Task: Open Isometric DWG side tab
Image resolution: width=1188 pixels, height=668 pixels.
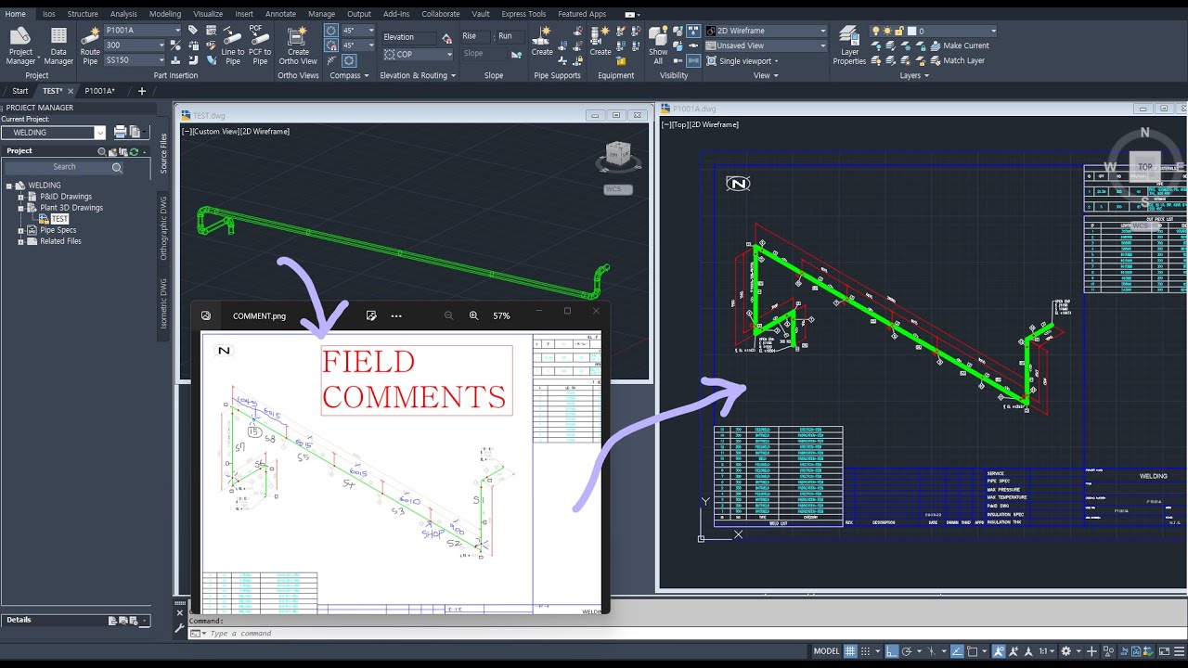Action: pos(163,305)
